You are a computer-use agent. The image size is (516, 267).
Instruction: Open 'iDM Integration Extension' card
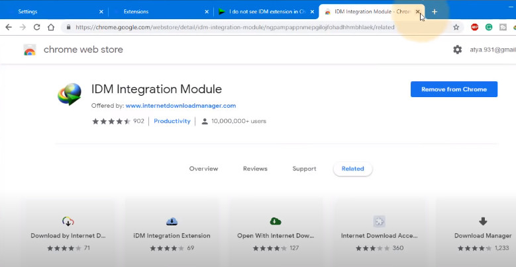click(x=172, y=233)
